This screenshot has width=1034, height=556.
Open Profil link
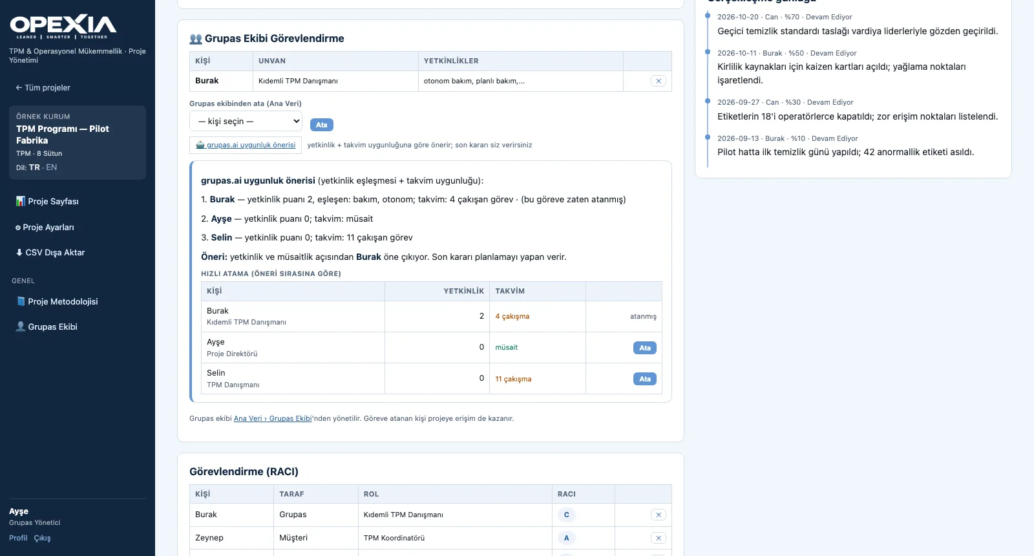click(x=18, y=539)
